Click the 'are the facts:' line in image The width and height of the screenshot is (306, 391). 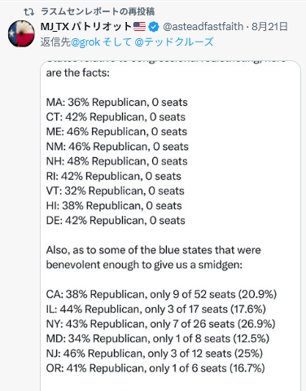[78, 72]
